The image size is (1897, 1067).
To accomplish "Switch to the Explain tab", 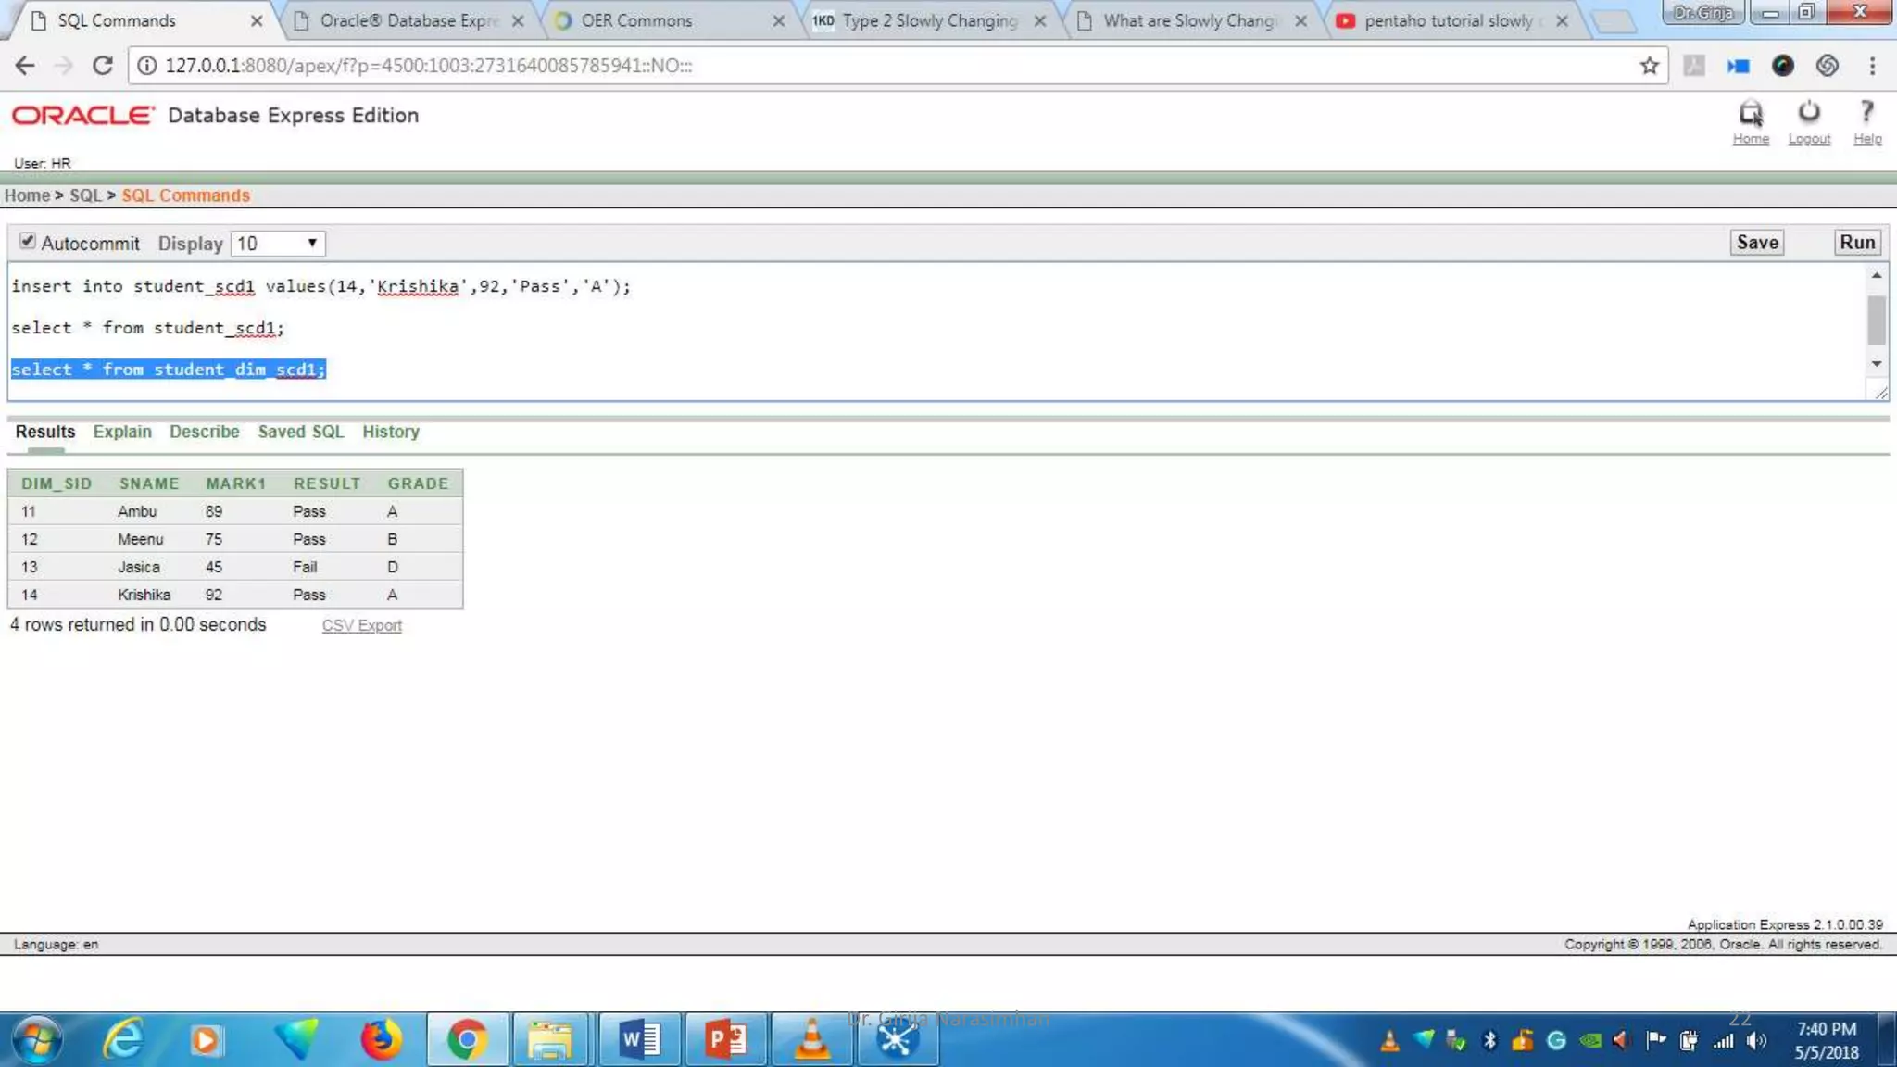I will 121,432.
